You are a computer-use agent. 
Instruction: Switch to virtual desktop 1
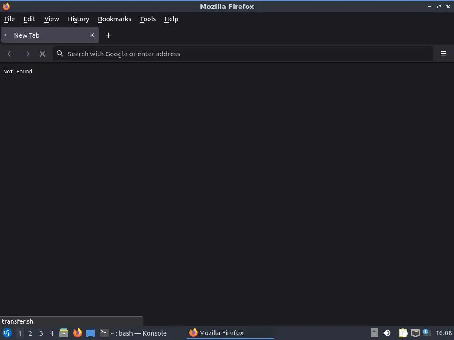(20, 333)
